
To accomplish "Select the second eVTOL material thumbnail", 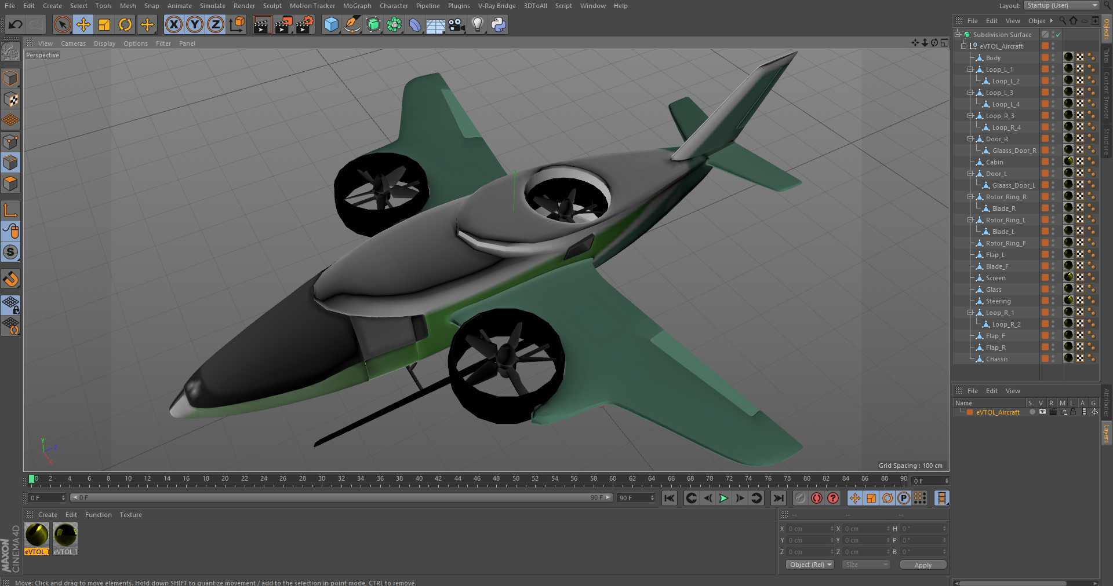I will 65,535.
